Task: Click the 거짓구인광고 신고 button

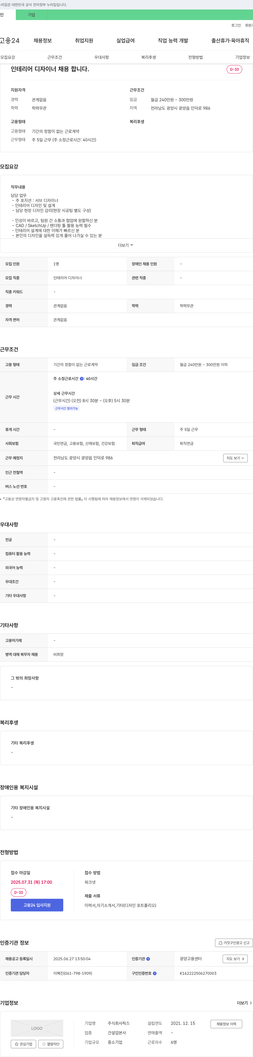Action: point(234,943)
